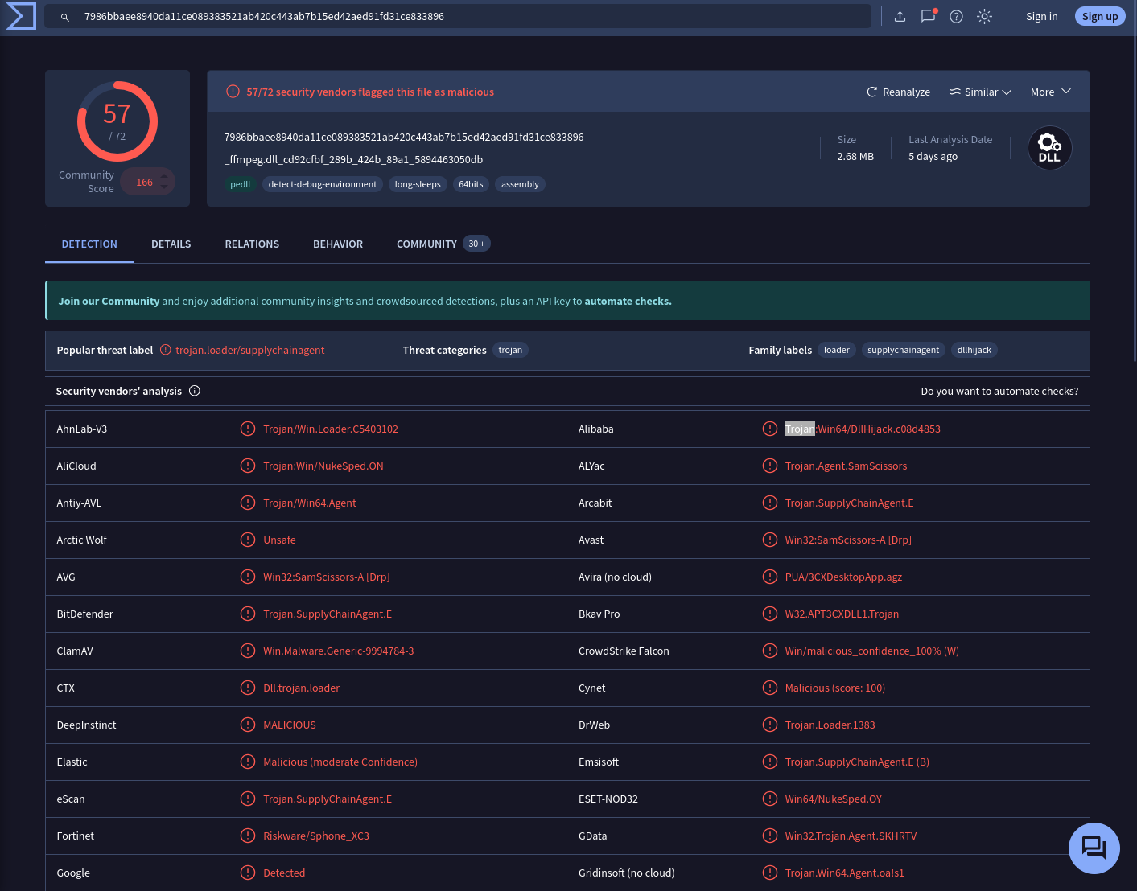Click the Sign up button

point(1100,16)
